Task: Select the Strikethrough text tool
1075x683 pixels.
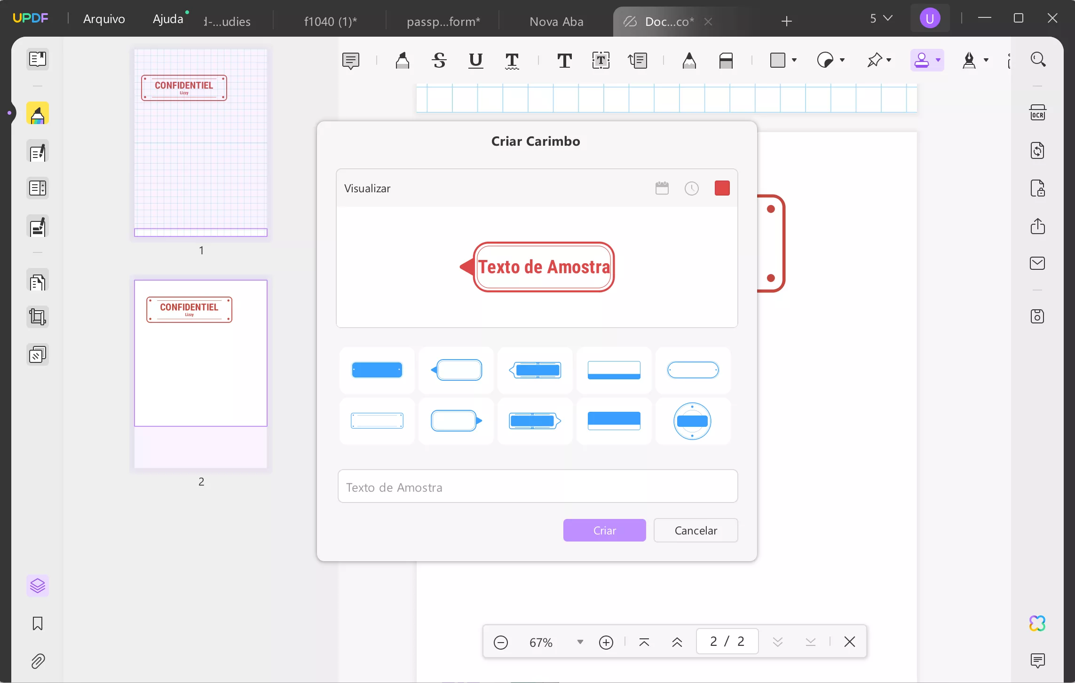Action: point(440,61)
